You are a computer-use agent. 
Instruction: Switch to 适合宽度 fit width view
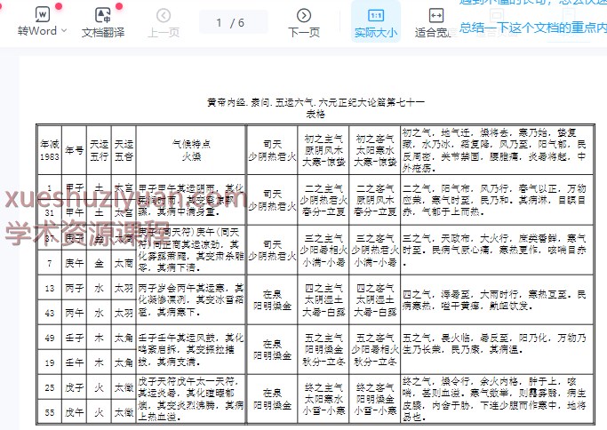pos(435,22)
